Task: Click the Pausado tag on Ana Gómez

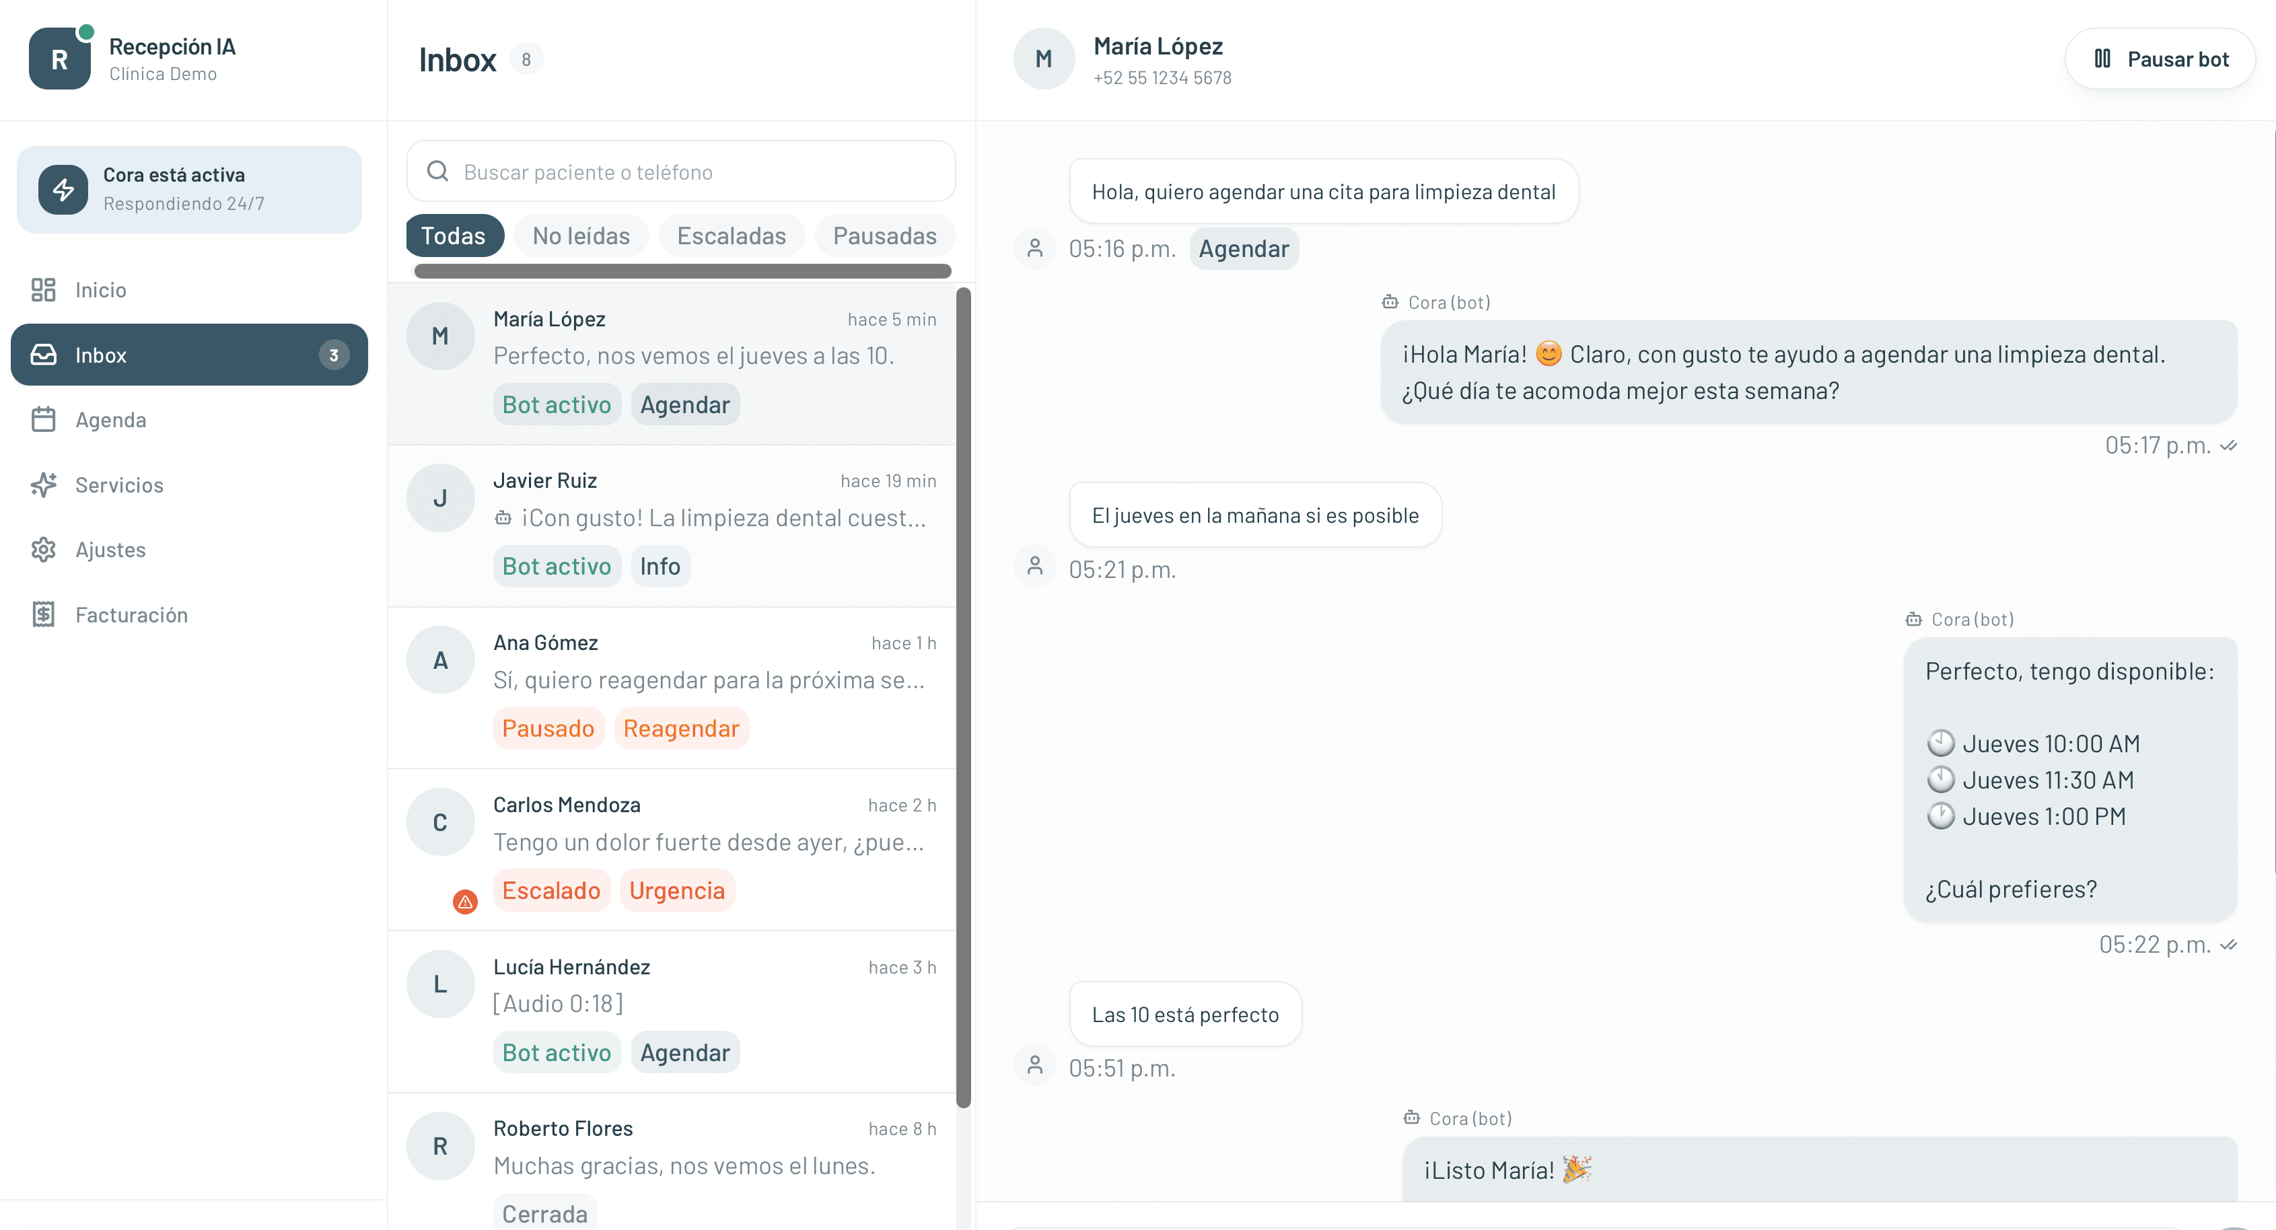Action: pos(548,728)
